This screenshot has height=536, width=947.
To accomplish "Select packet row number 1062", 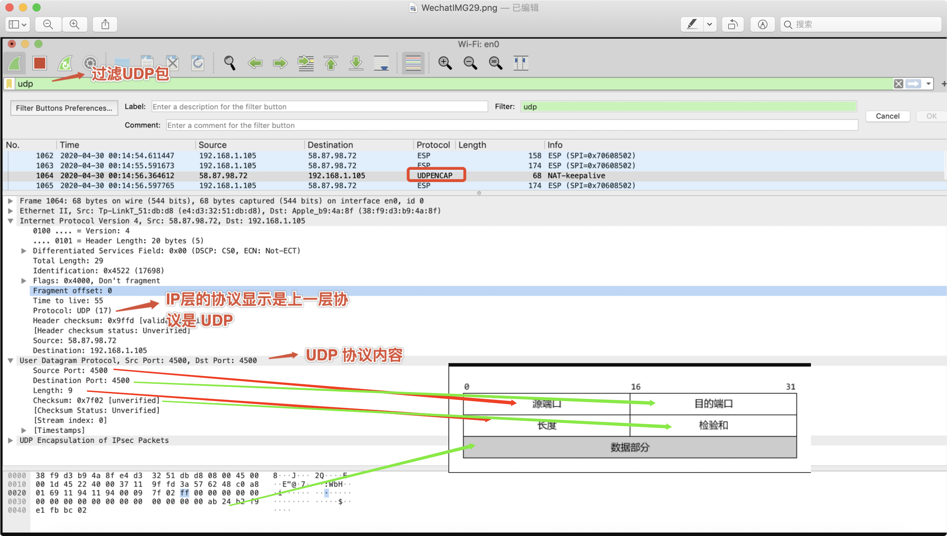I will [475, 156].
